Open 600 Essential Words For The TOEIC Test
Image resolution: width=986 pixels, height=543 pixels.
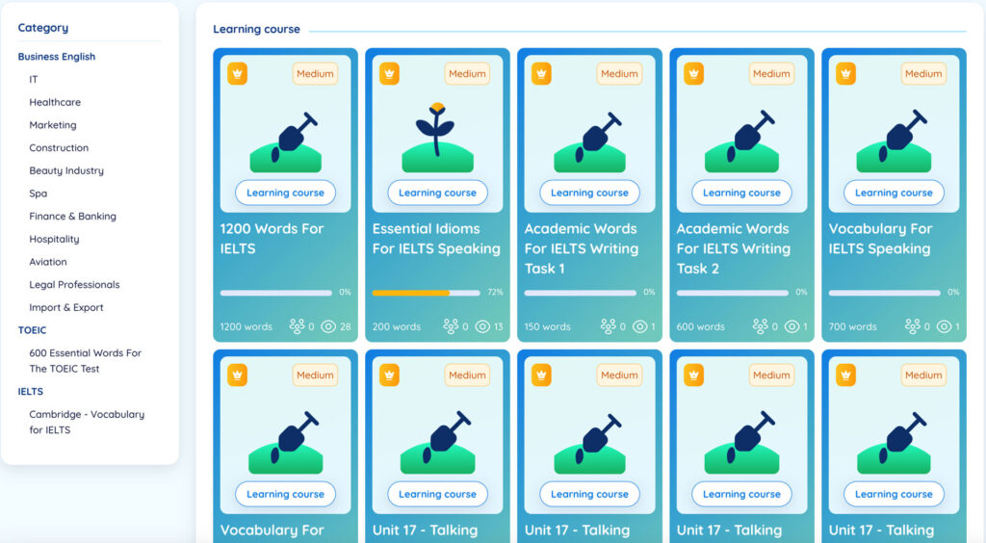[85, 361]
